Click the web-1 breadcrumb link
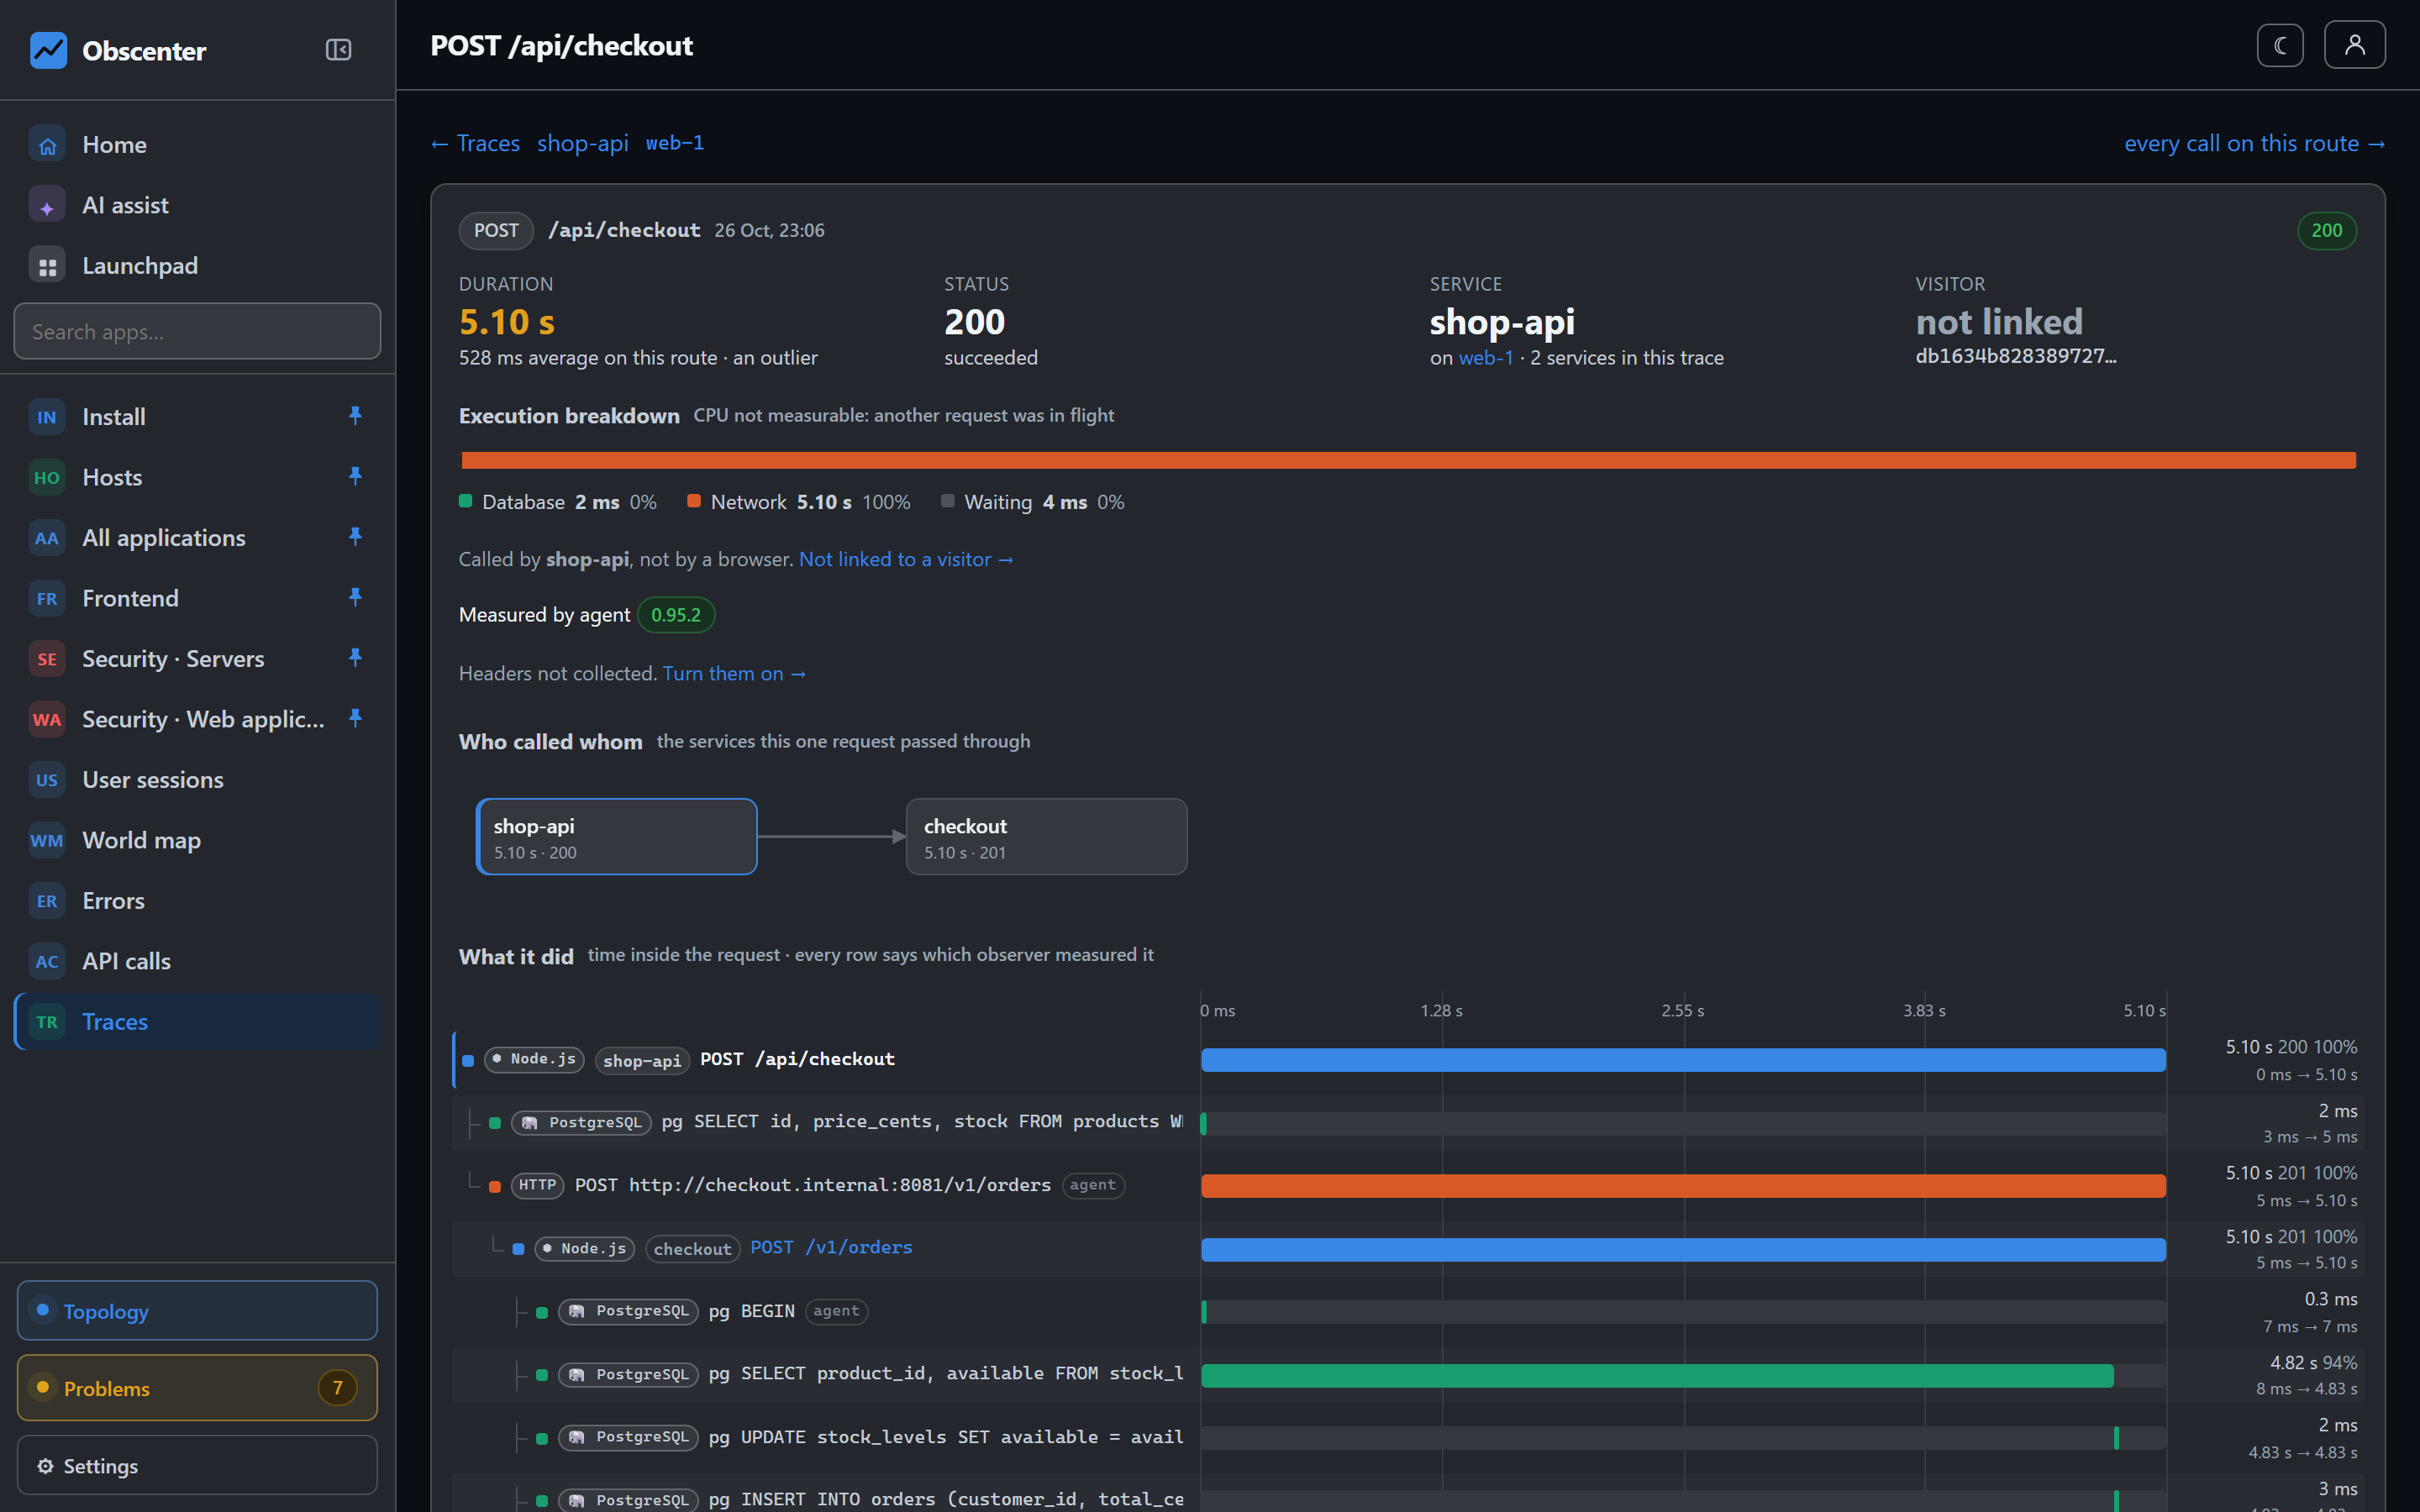Image resolution: width=2420 pixels, height=1512 pixels. click(x=675, y=143)
